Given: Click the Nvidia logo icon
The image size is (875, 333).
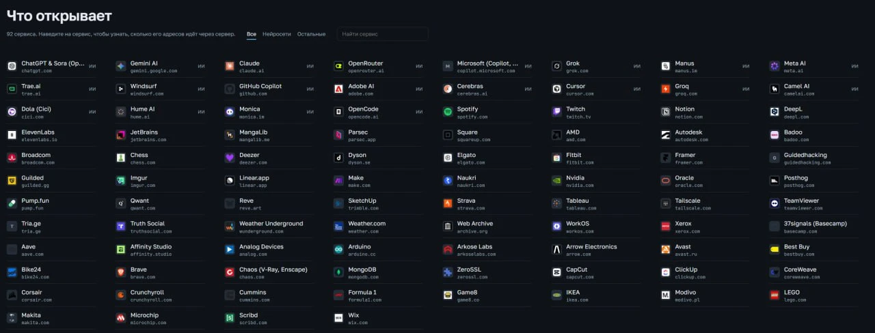Looking at the screenshot, I should tap(557, 181).
